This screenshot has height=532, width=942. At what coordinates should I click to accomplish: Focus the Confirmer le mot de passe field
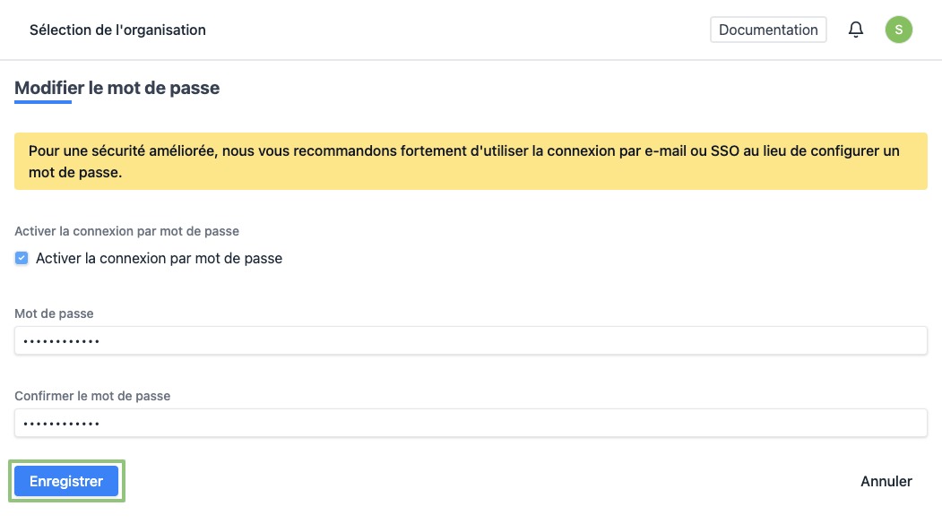coord(471,423)
